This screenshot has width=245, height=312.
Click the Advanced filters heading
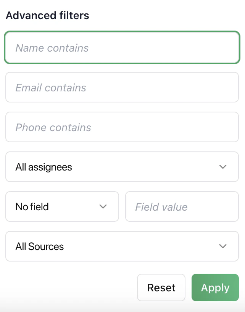[47, 15]
